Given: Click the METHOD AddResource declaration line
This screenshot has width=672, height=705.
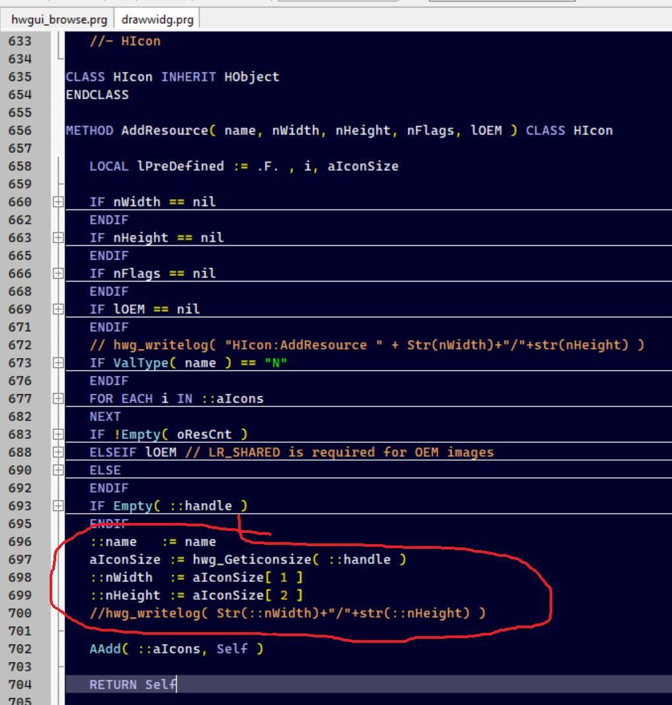Looking at the screenshot, I should (339, 130).
